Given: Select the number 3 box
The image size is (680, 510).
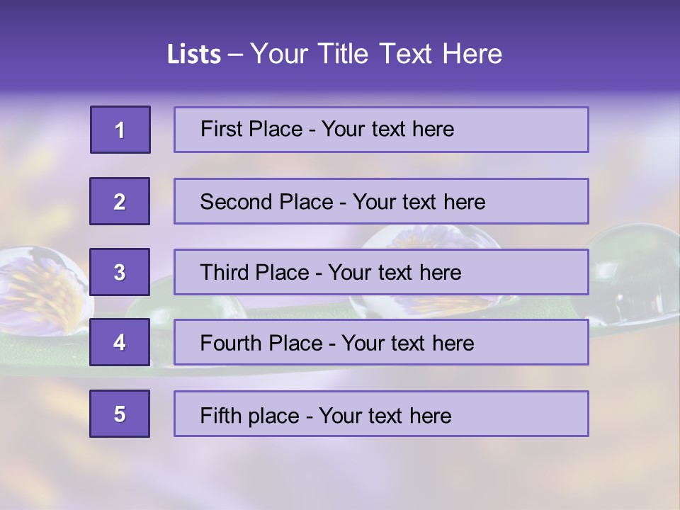Looking at the screenshot, I should coord(120,272).
